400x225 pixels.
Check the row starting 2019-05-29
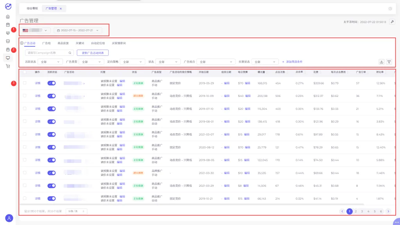click(25, 83)
